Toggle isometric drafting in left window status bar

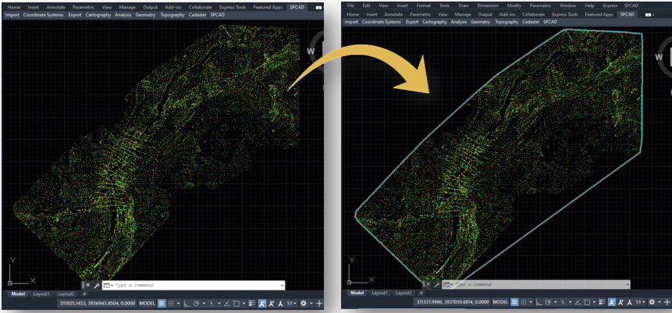tap(212, 303)
